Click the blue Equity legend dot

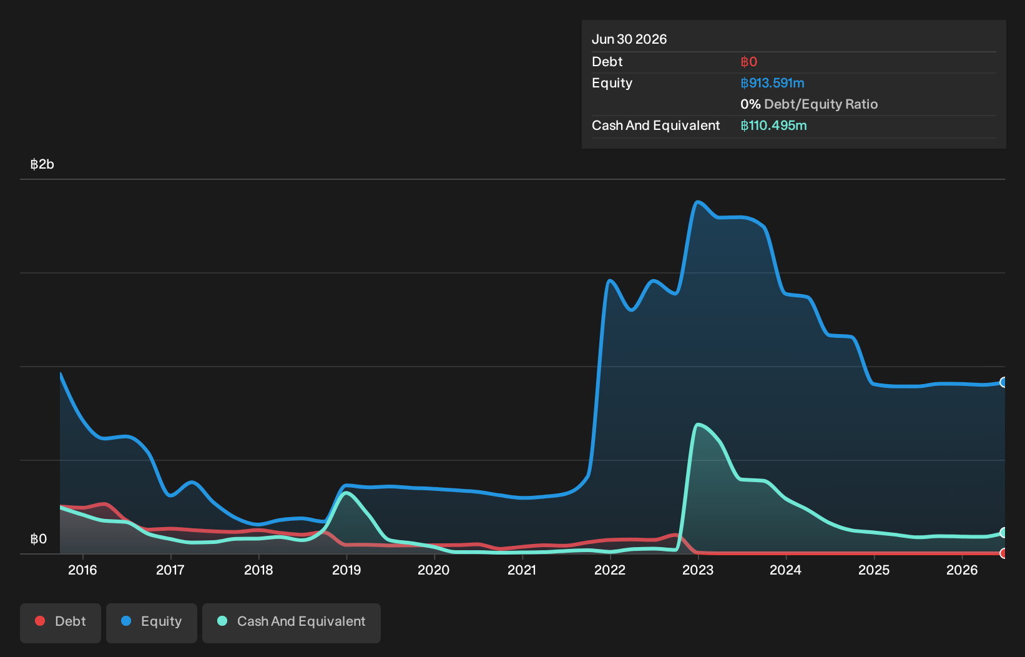[x=126, y=621]
